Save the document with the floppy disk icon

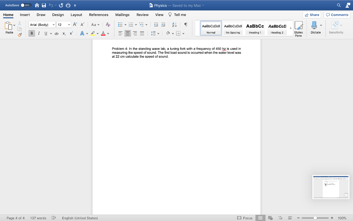tap(44, 5)
